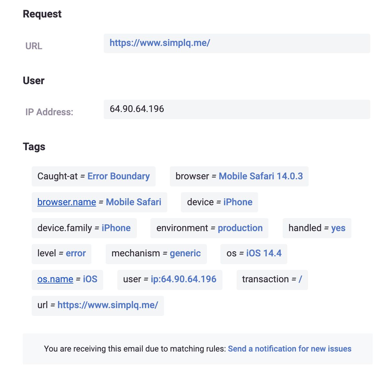Select the level error tag
389x380 pixels.
pyautogui.click(x=61, y=254)
